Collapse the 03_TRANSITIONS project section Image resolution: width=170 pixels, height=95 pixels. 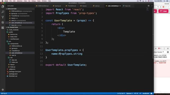[x=12, y=27]
